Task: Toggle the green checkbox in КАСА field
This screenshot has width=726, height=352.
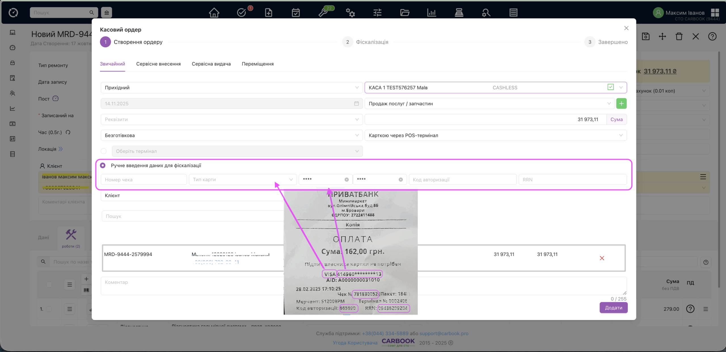Action: coord(611,87)
